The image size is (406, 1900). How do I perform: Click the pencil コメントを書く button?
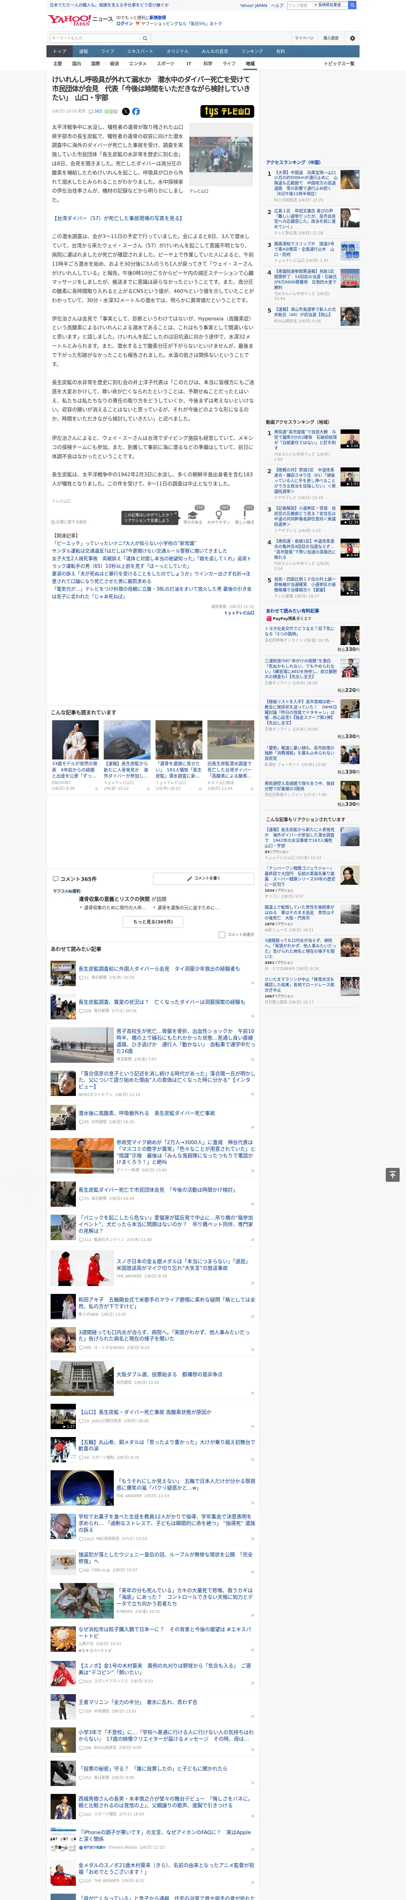coord(203,878)
